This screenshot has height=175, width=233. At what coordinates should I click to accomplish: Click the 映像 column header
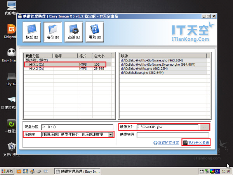point(163,56)
